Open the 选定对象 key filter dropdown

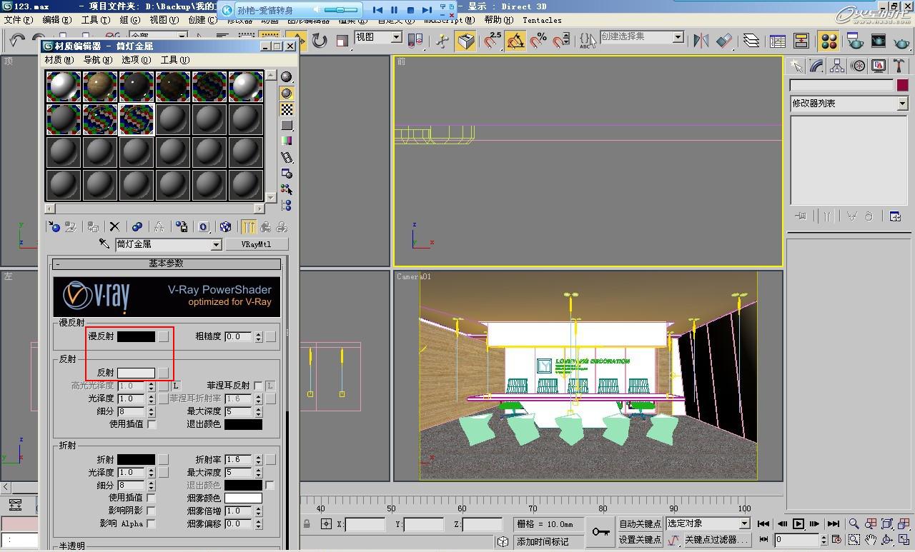744,523
